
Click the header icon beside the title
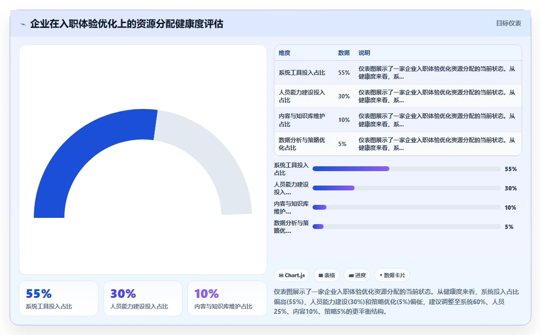click(23, 24)
